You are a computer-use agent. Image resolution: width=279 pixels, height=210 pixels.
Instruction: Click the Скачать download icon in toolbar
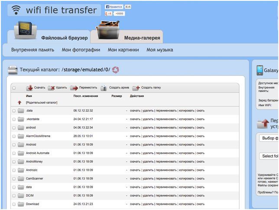pyautogui.click(x=29, y=88)
